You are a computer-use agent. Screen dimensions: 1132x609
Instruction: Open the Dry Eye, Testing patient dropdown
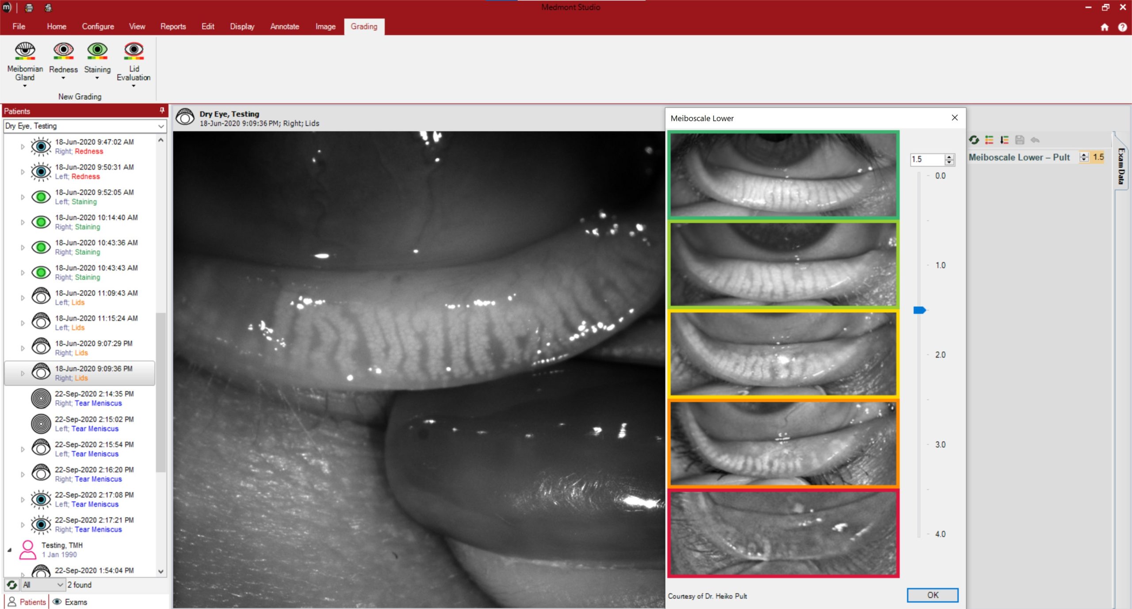[x=161, y=126]
